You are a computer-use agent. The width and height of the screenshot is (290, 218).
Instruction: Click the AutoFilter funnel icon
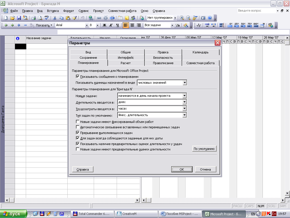tap(178, 25)
